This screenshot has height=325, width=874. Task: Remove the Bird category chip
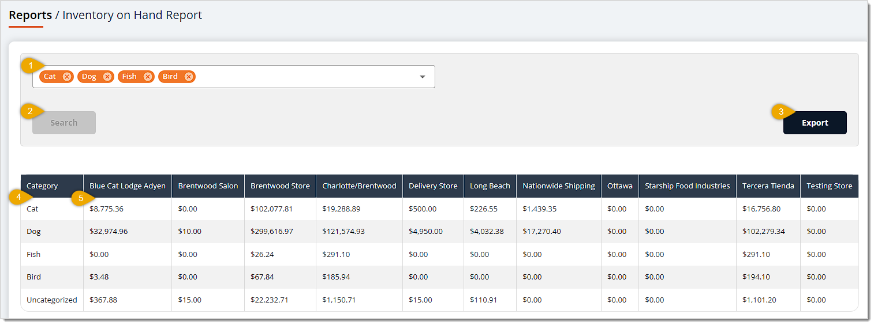click(189, 77)
